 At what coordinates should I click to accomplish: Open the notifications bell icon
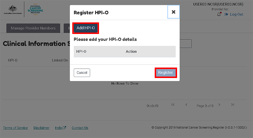point(219,14)
